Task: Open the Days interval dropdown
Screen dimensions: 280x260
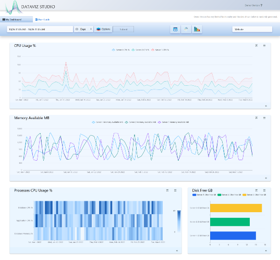Action: (83, 29)
